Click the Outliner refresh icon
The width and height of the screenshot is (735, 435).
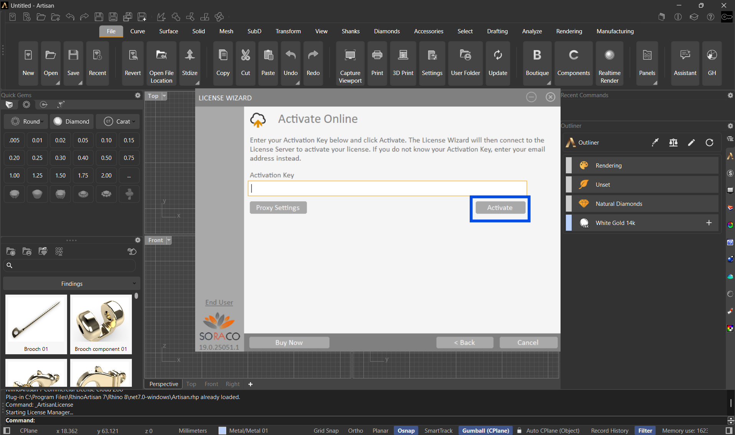tap(710, 143)
